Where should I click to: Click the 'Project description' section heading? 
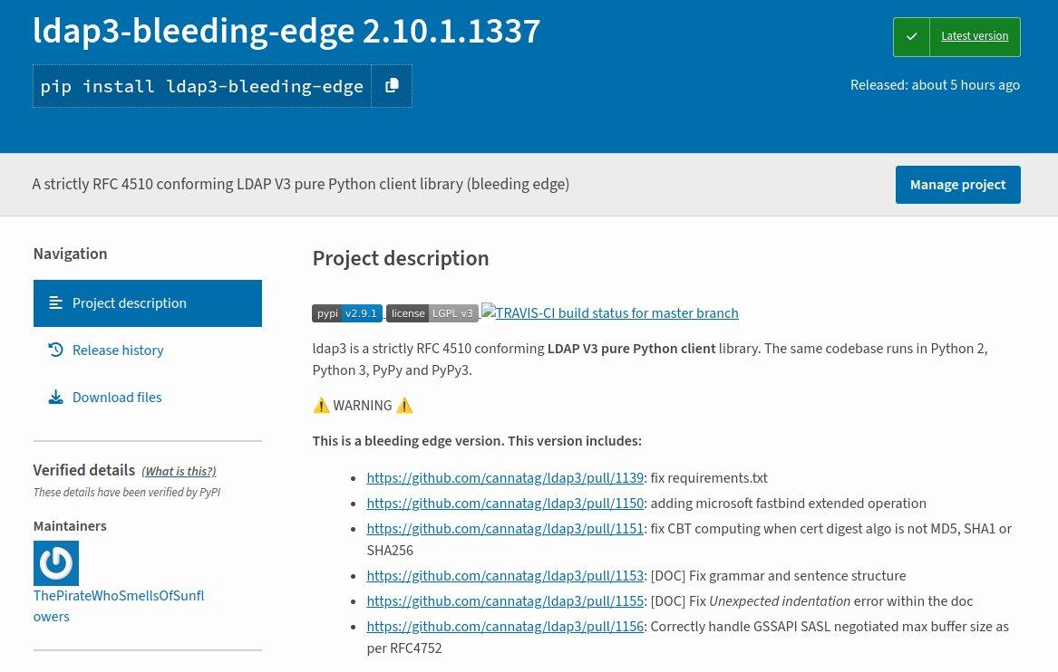pos(400,258)
